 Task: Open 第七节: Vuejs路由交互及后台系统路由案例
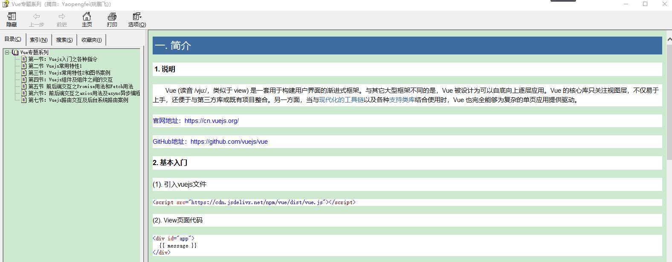pos(78,100)
